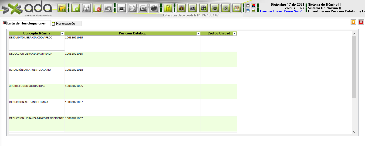Click the connected IP address text
Image resolution: width=365 pixels, height=146 pixels.
pos(191,15)
